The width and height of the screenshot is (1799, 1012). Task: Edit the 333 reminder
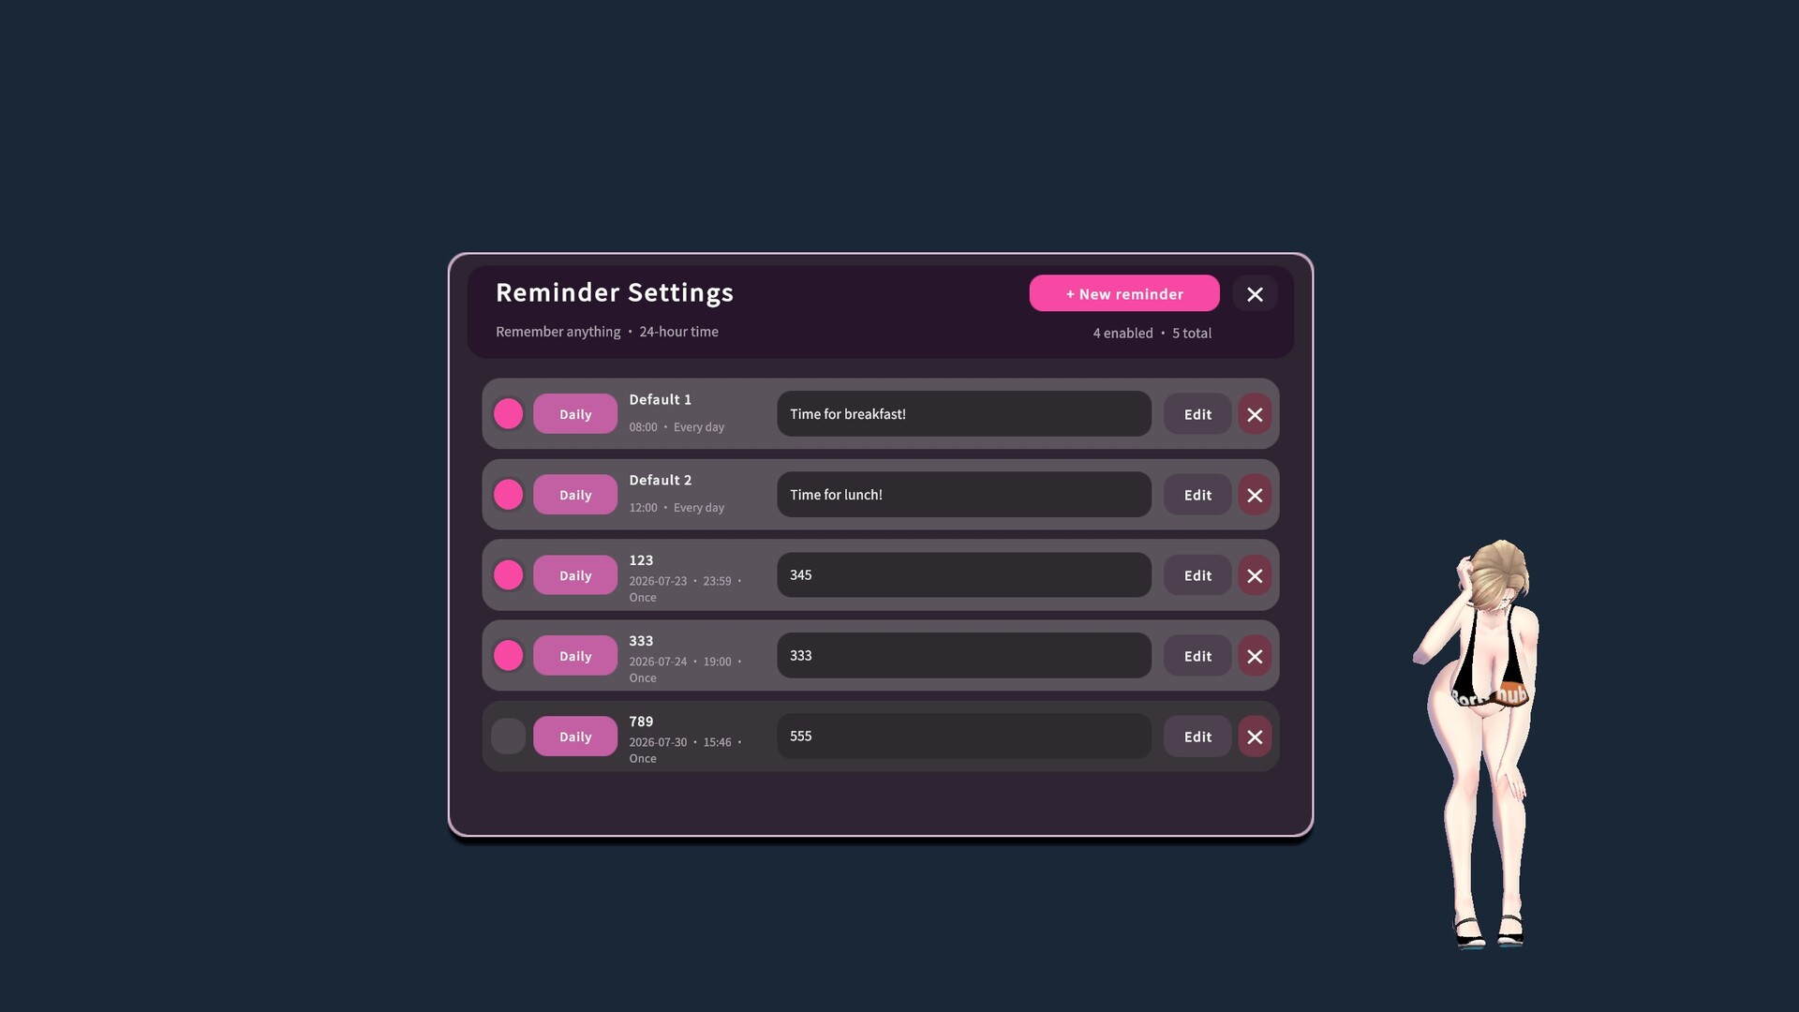(1197, 656)
